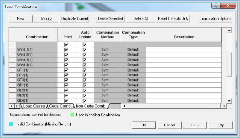Click Delete Selected button
This screenshot has height=138, width=240.
(110, 18)
